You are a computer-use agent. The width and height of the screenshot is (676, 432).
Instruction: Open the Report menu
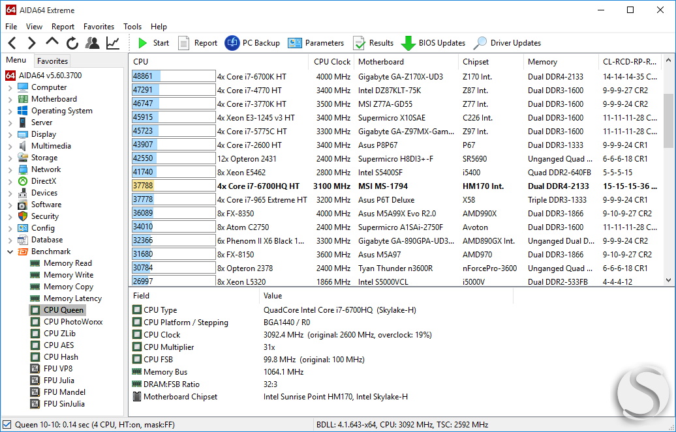click(63, 27)
